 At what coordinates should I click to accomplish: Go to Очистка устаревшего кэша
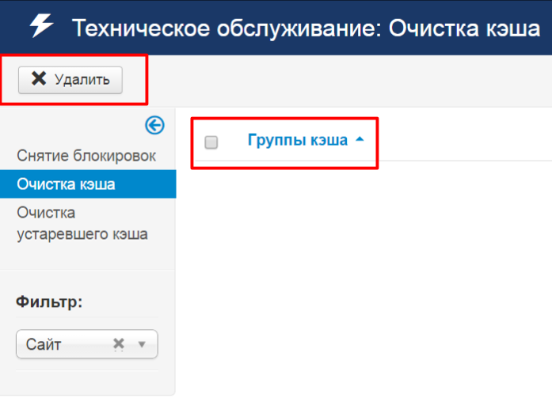click(82, 223)
